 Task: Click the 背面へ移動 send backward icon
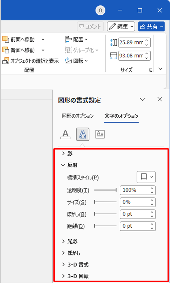coord(6,50)
